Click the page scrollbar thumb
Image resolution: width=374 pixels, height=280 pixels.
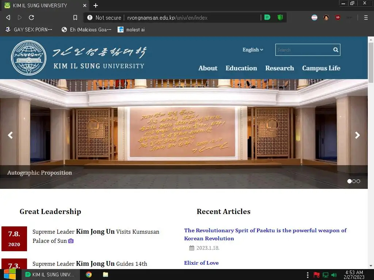tap(371, 63)
